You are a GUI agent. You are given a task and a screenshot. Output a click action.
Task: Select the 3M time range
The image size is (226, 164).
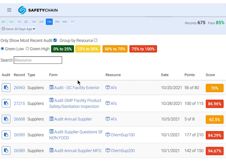click(x=57, y=22)
